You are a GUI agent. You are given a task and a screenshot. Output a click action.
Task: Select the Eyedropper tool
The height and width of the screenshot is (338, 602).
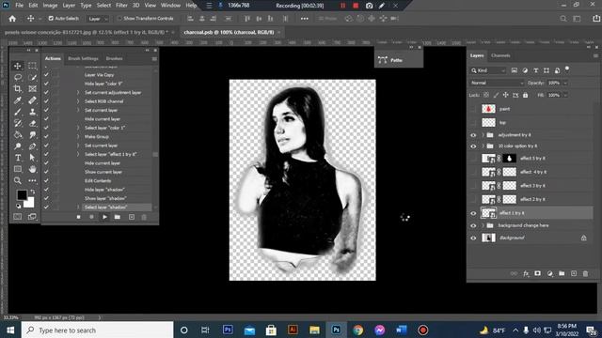(18, 100)
